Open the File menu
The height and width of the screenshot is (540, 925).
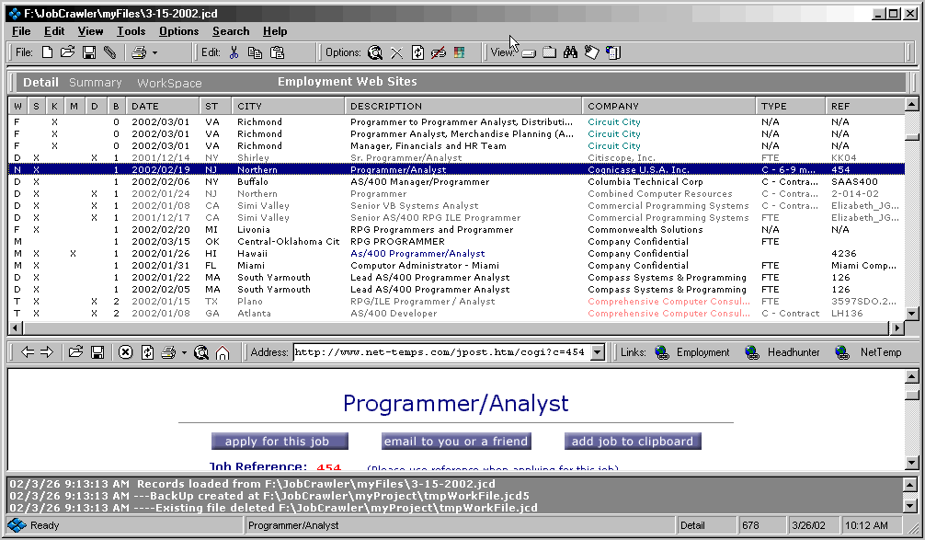(x=21, y=31)
